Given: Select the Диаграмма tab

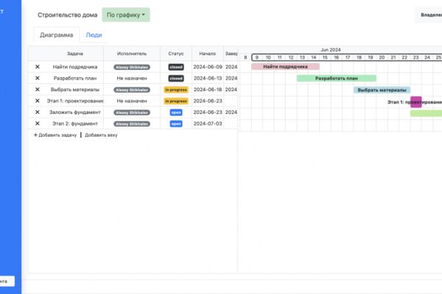Looking at the screenshot, I should coord(57,35).
